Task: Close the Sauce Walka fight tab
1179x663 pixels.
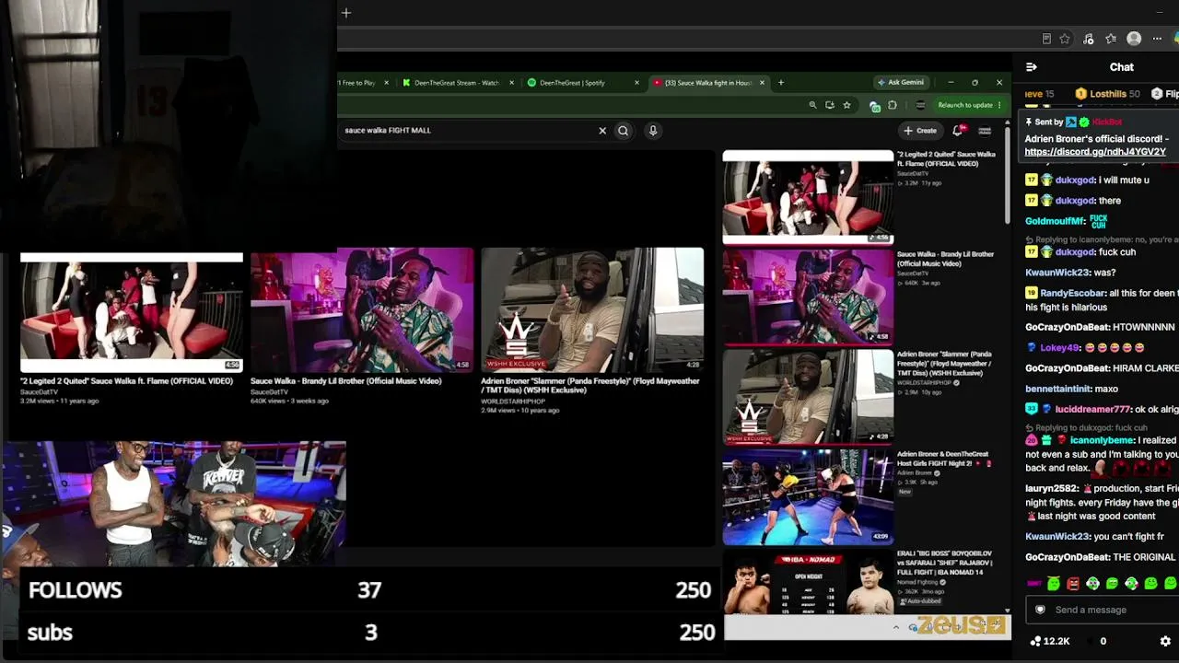Action: click(x=762, y=83)
